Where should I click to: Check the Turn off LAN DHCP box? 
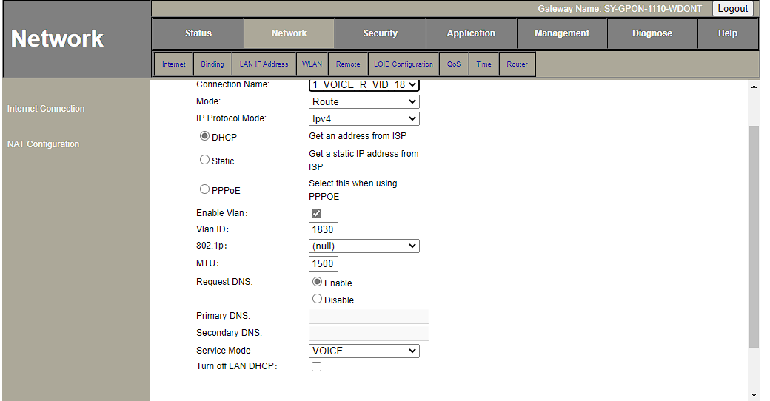317,367
